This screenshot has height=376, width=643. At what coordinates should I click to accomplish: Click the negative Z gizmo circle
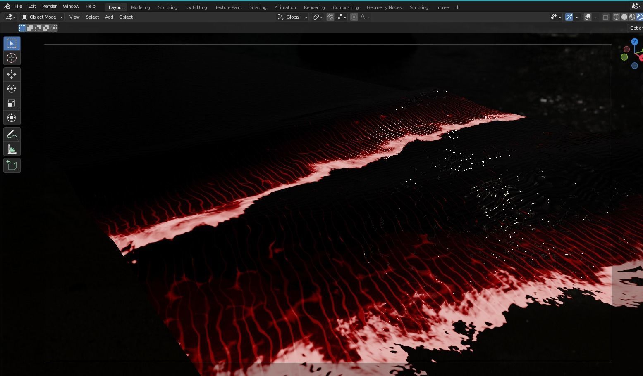click(x=635, y=66)
